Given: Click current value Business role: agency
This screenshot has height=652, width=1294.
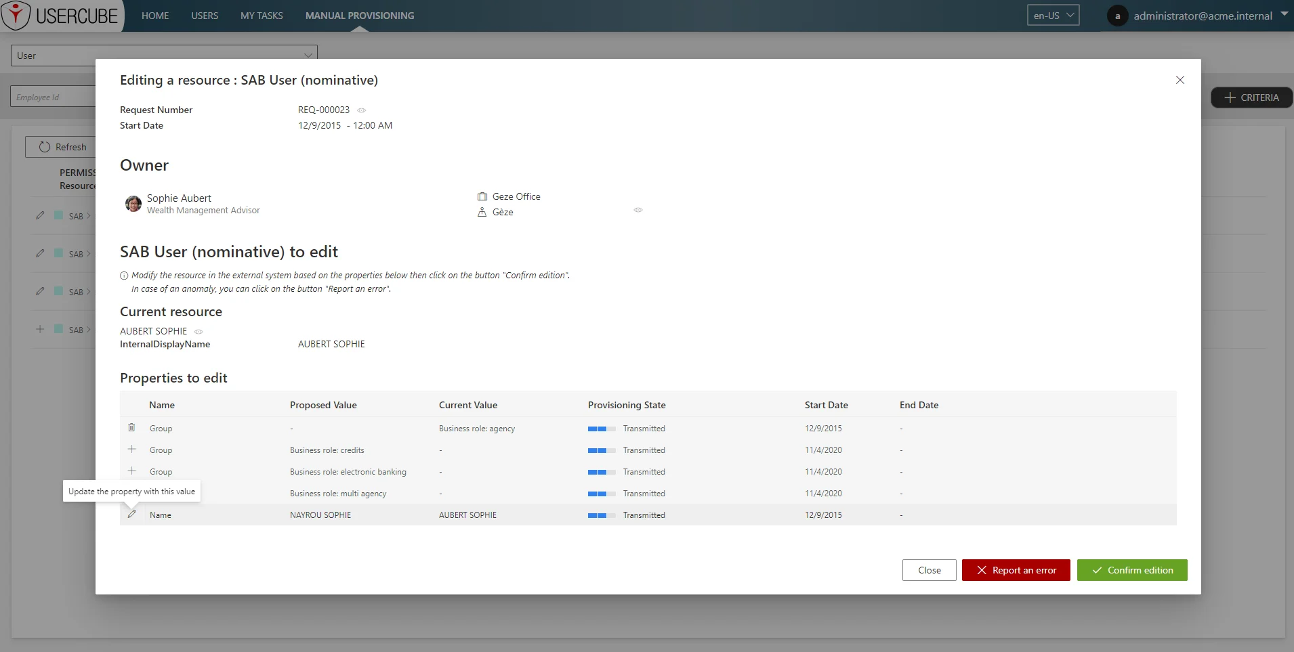Looking at the screenshot, I should tap(477, 429).
